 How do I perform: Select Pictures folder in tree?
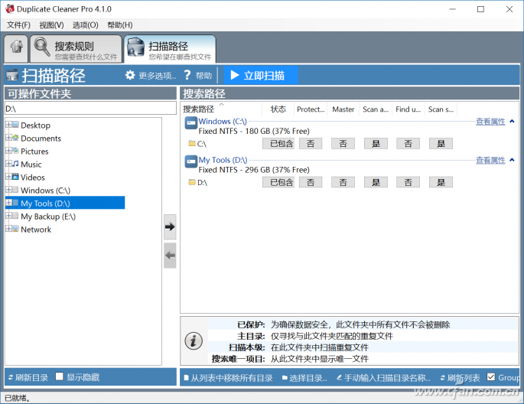pyautogui.click(x=34, y=151)
